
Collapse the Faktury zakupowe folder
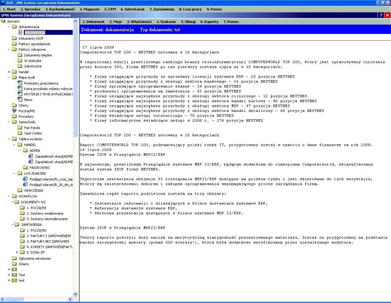tap(9, 49)
